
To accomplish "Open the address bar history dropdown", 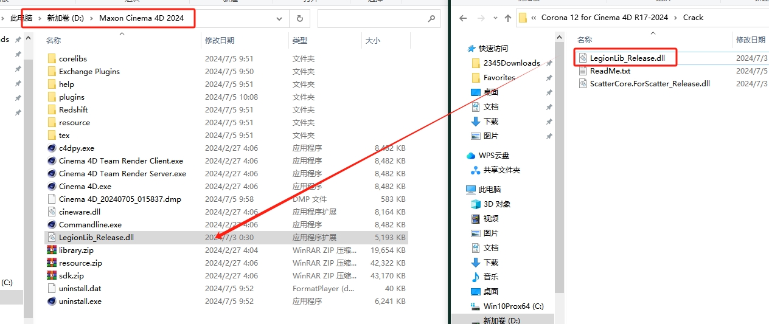I will (x=279, y=18).
